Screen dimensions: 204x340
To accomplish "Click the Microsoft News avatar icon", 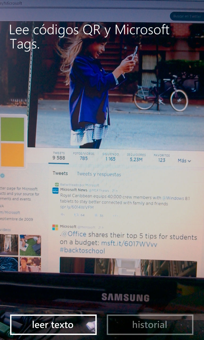I will tap(55, 190).
